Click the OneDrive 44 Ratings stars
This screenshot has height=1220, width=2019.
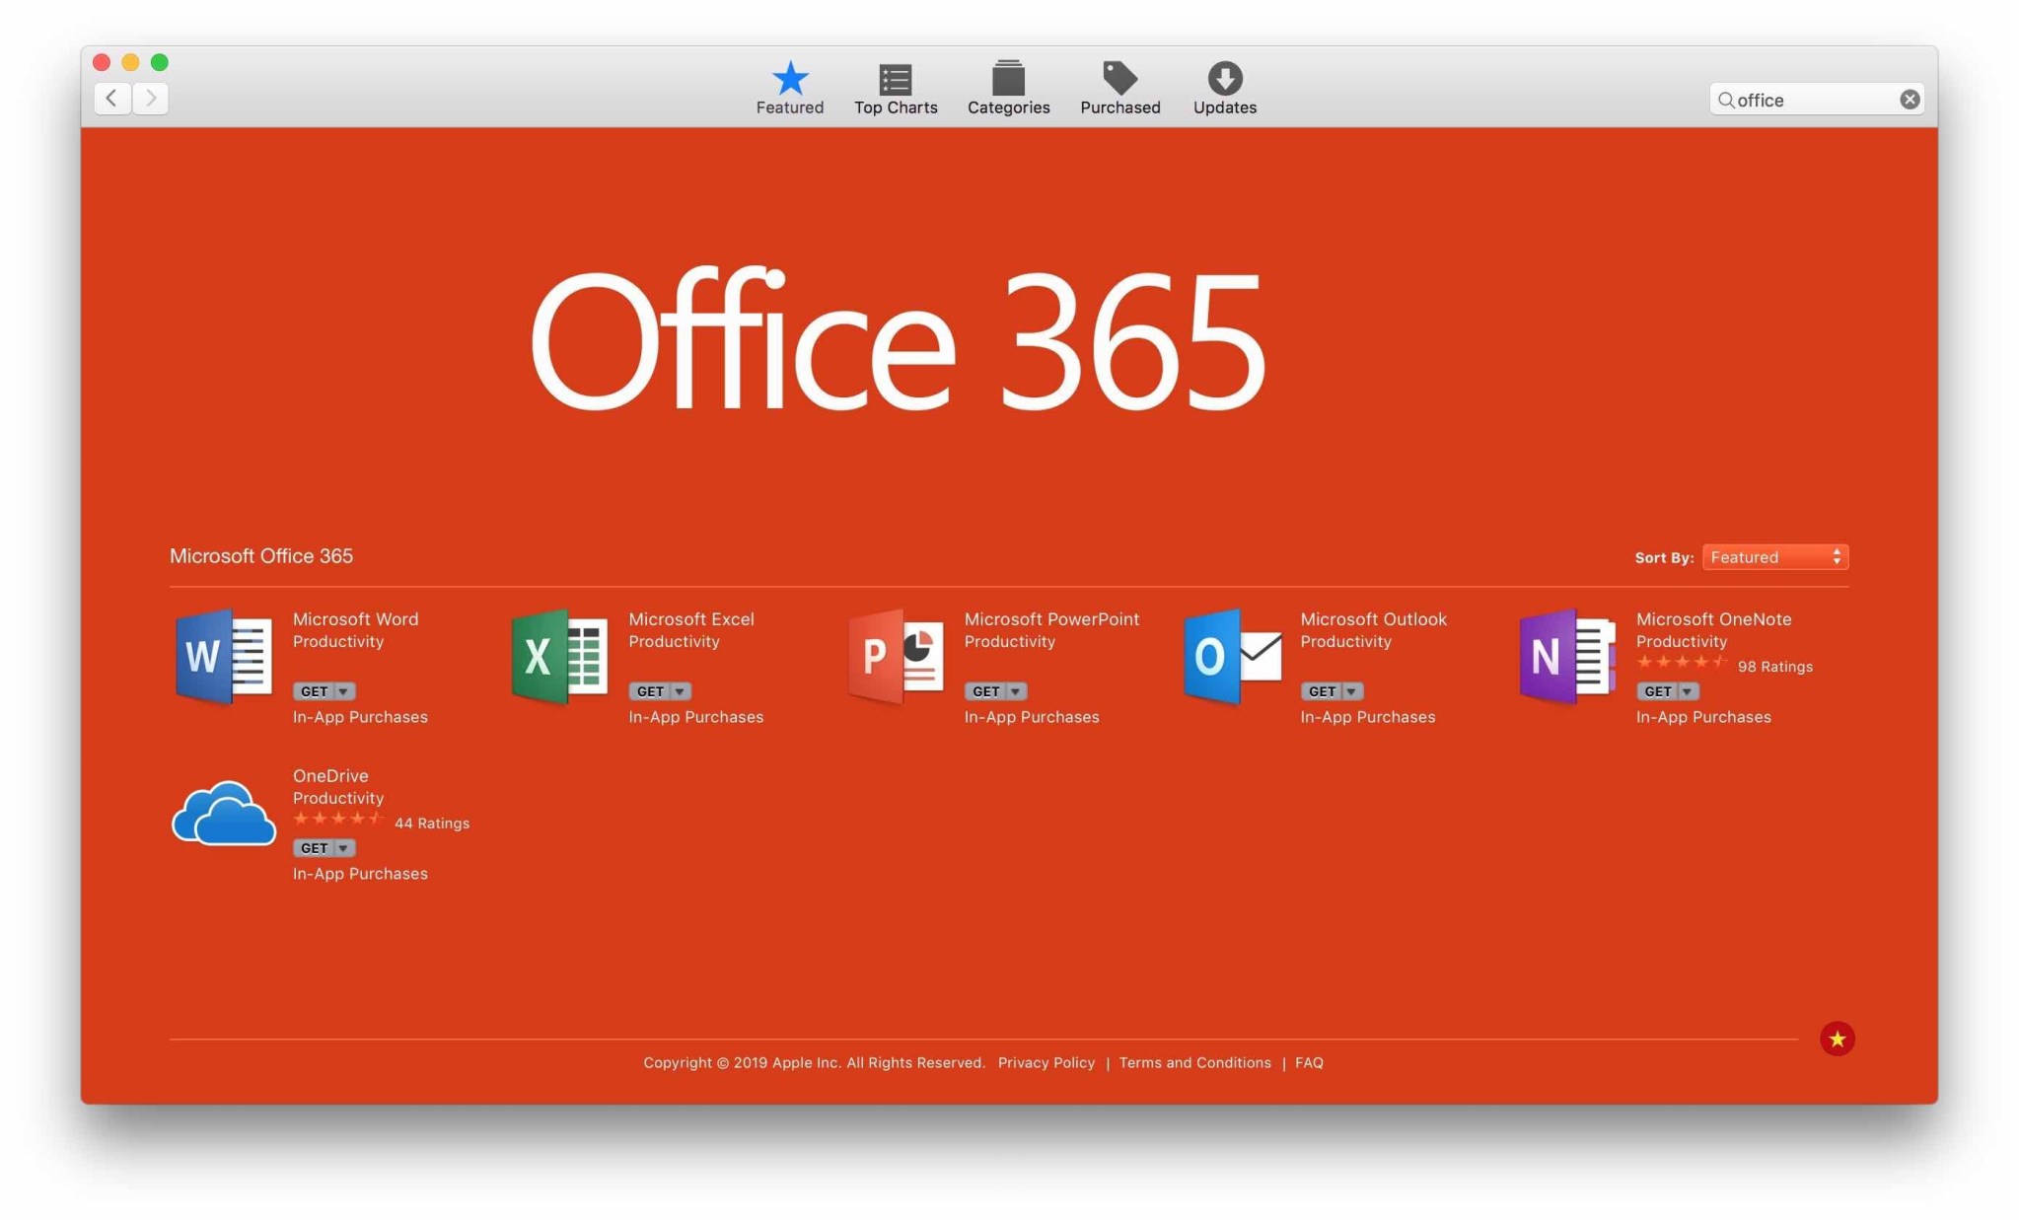coord(338,819)
